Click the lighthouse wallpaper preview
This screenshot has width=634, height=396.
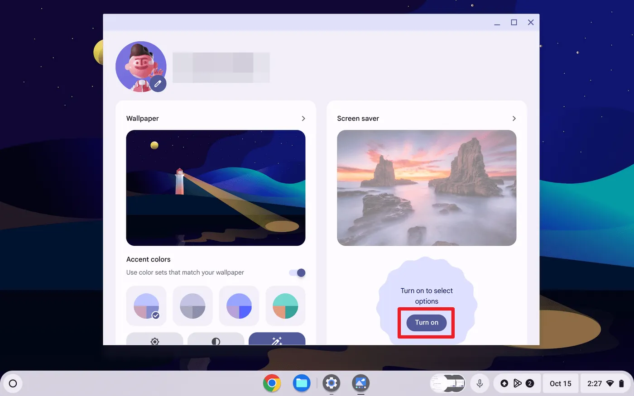tap(216, 188)
